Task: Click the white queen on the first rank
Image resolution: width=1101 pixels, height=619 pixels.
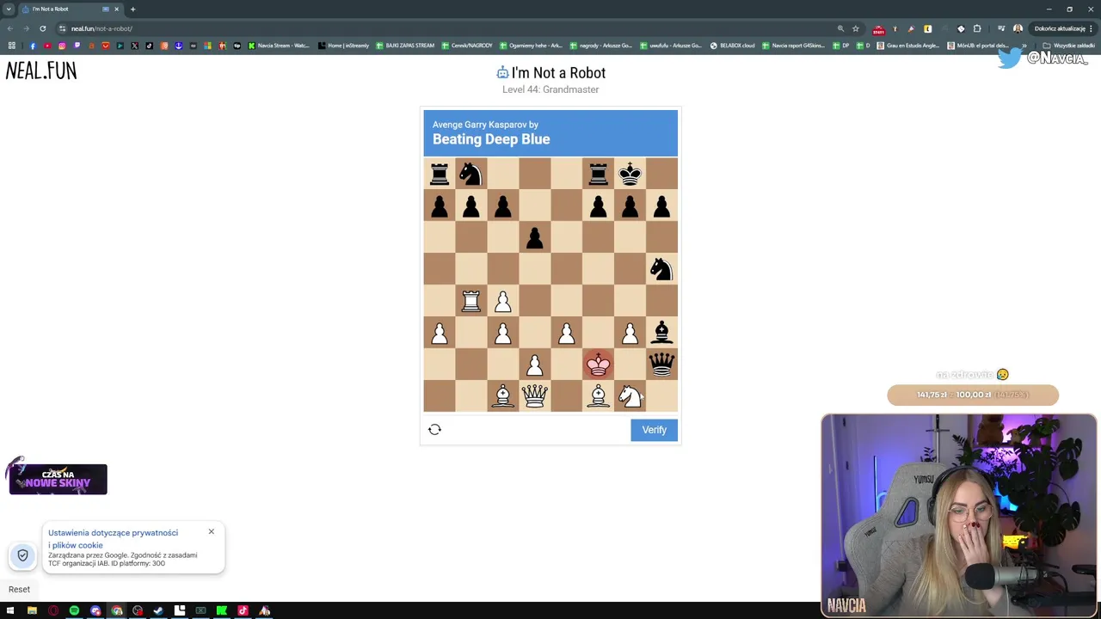Action: click(534, 396)
